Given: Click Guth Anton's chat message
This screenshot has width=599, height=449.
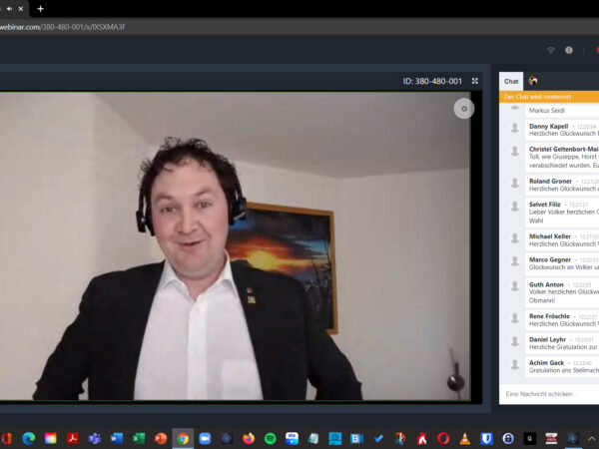Looking at the screenshot, I should click(x=562, y=292).
